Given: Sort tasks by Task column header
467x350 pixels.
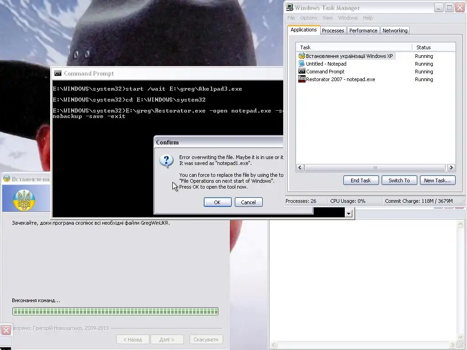Looking at the screenshot, I should [354, 47].
